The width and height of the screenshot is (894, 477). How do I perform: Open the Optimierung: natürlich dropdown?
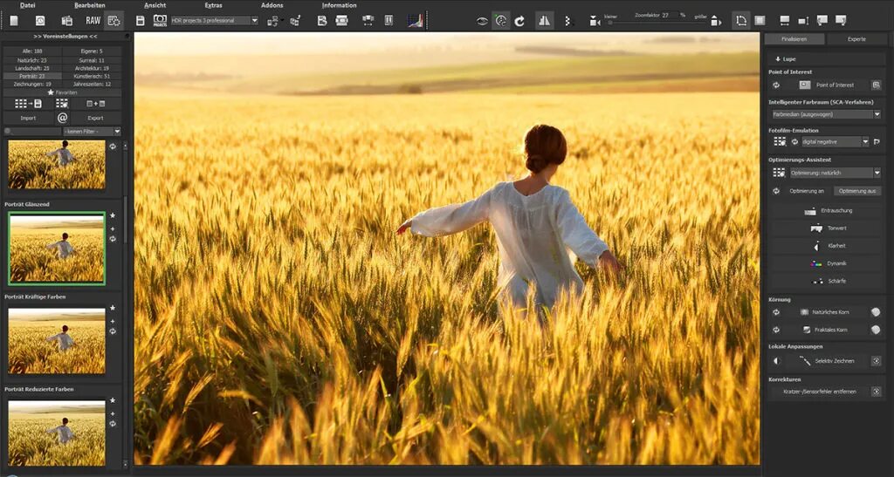click(x=835, y=173)
